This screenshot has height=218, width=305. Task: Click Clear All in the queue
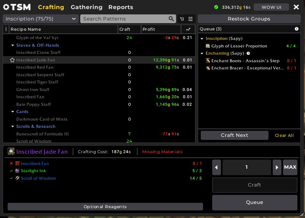click(284, 135)
